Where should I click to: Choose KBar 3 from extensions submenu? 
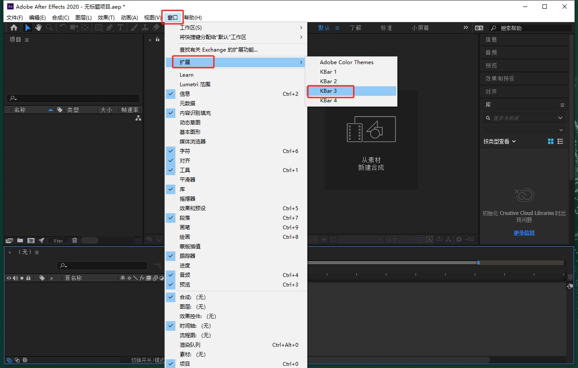(351, 91)
